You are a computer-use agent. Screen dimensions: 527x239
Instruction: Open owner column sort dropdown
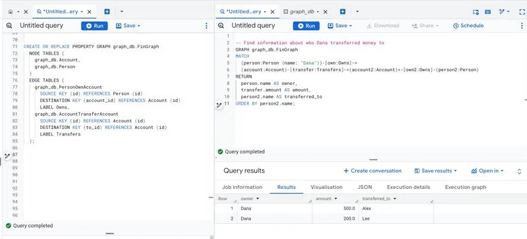click(x=258, y=199)
